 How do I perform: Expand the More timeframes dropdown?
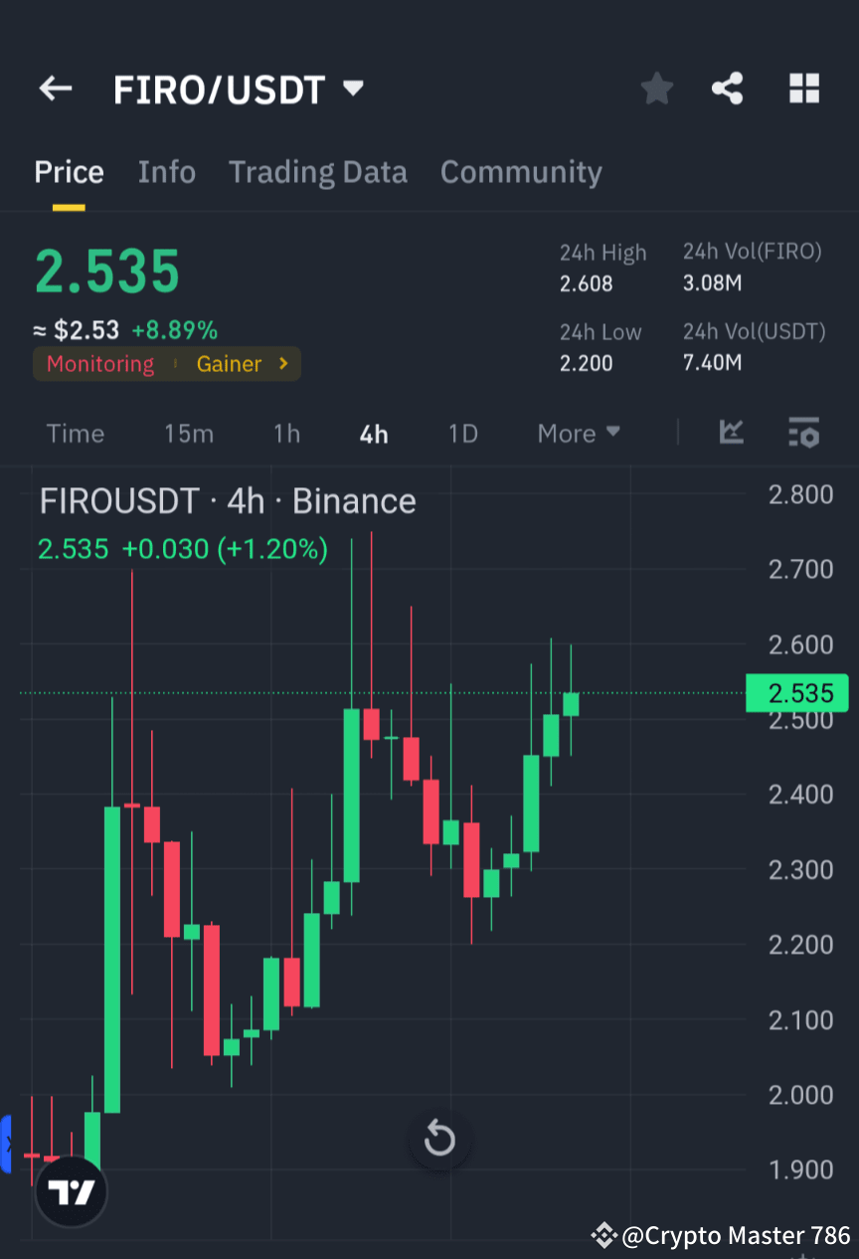tap(578, 433)
